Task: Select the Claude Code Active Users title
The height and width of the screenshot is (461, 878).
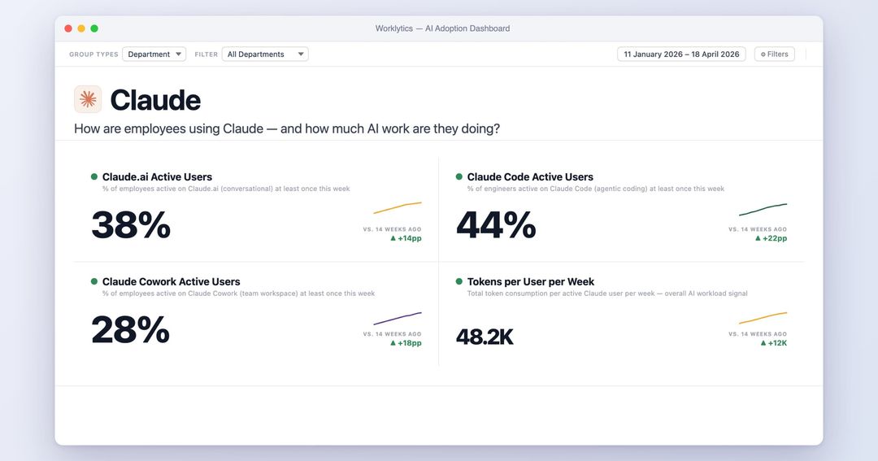Action: pyautogui.click(x=530, y=177)
